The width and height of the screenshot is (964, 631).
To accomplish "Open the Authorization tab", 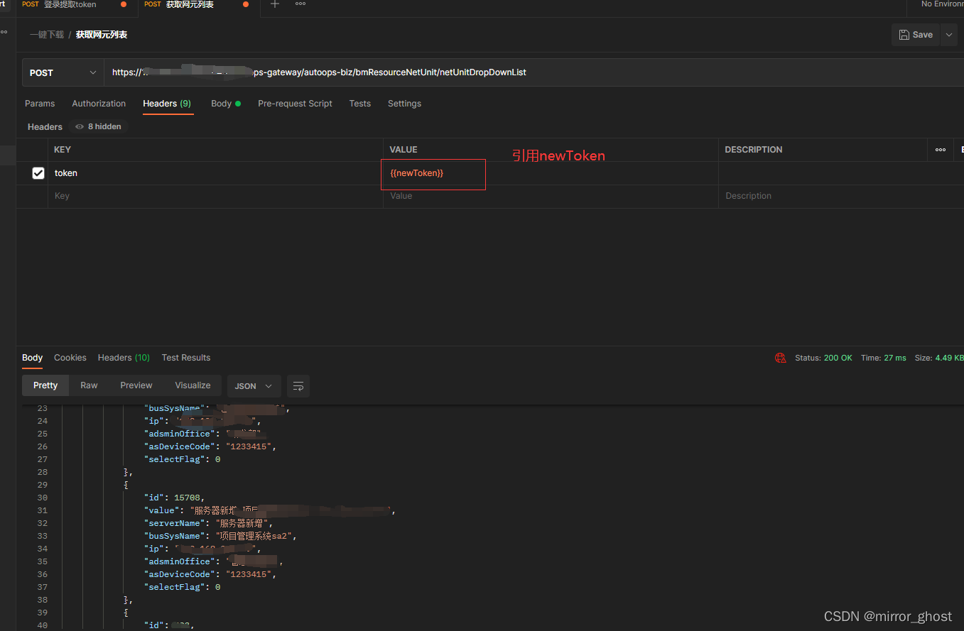I will coord(99,104).
